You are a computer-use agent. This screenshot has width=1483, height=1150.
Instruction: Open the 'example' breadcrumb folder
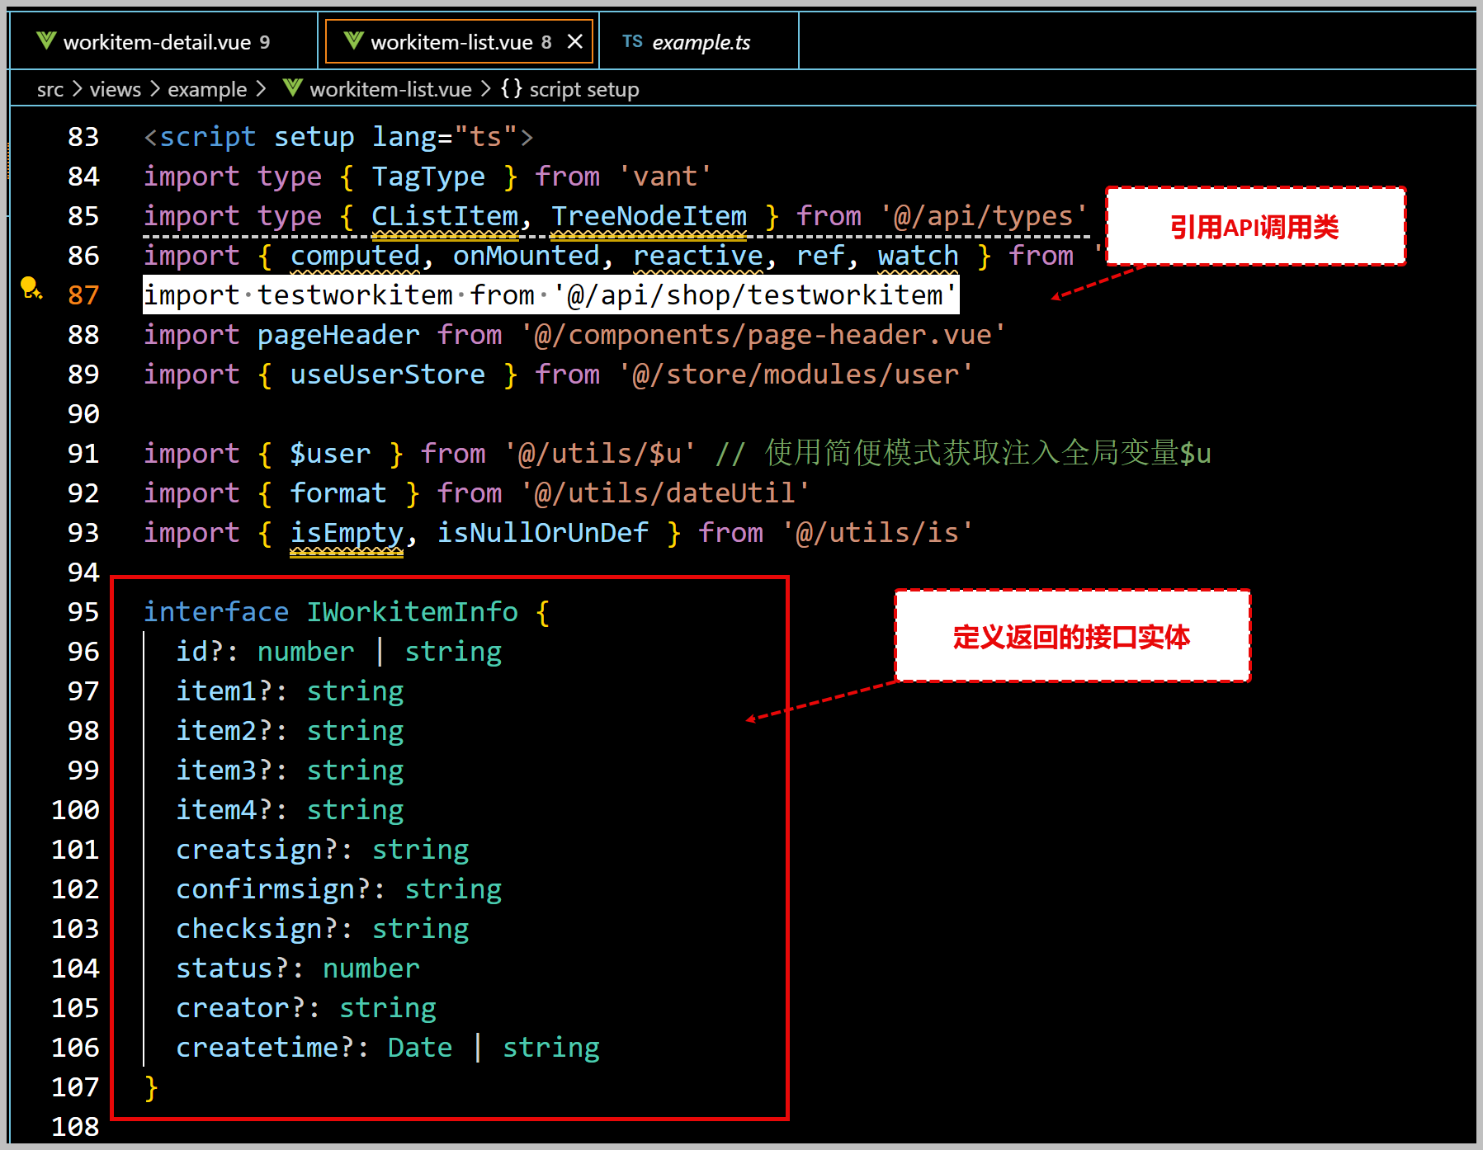point(207,89)
